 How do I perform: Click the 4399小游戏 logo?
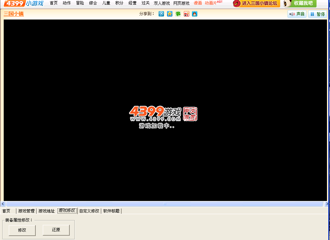tap(24, 3)
